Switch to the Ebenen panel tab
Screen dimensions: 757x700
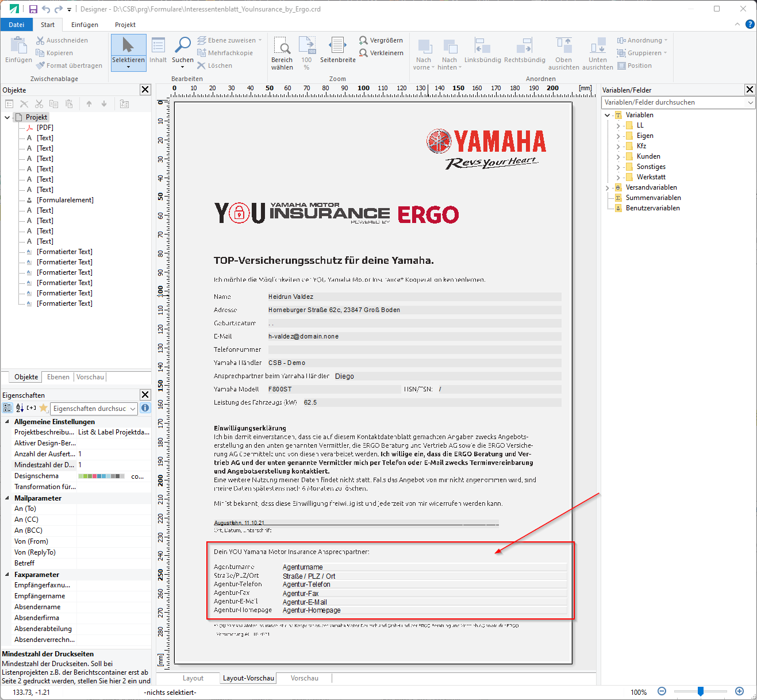58,377
